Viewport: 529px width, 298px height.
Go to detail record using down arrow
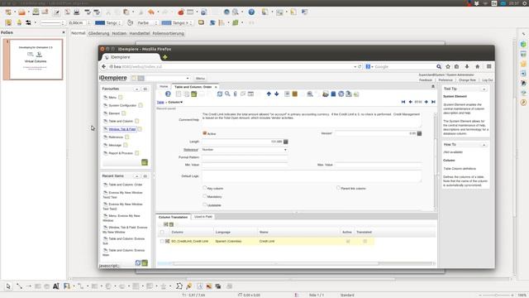[x=276, y=94]
